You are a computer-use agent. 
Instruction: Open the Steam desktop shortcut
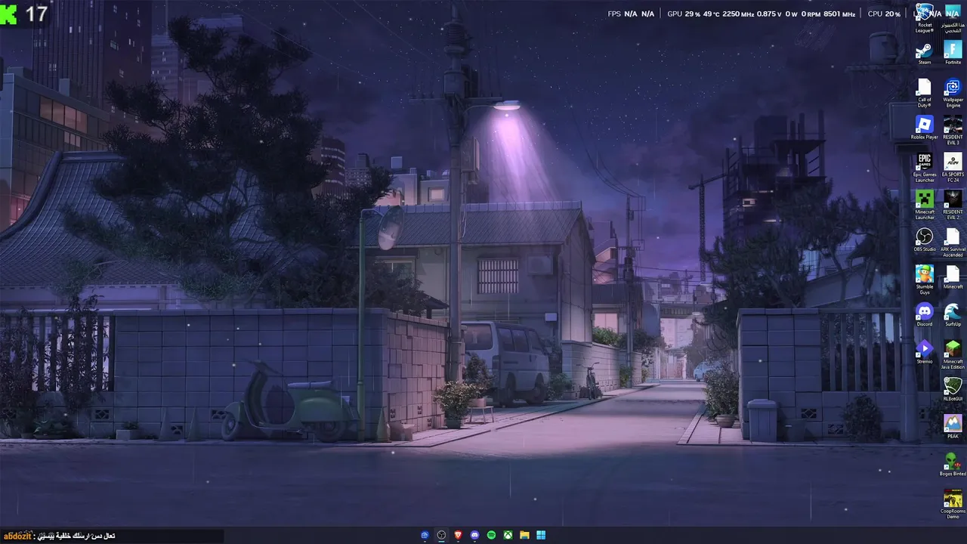[x=925, y=54]
